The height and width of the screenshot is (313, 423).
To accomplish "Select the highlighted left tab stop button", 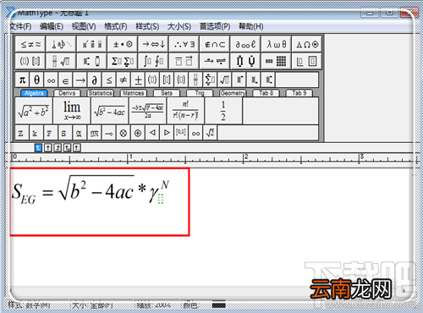I will click(x=38, y=148).
